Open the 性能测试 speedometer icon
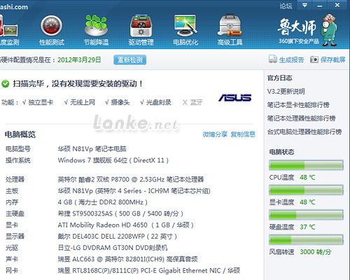Viewport: 350px width, 280px height. [51, 26]
